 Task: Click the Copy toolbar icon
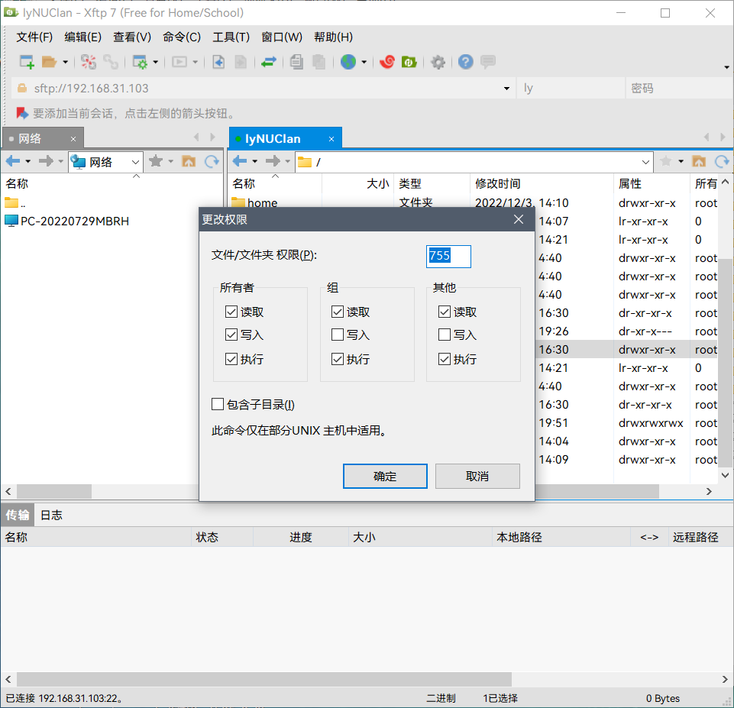point(296,62)
